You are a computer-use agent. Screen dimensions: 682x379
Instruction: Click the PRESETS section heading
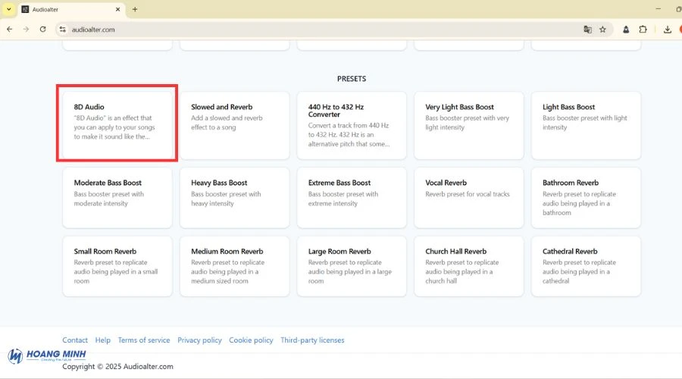point(352,79)
